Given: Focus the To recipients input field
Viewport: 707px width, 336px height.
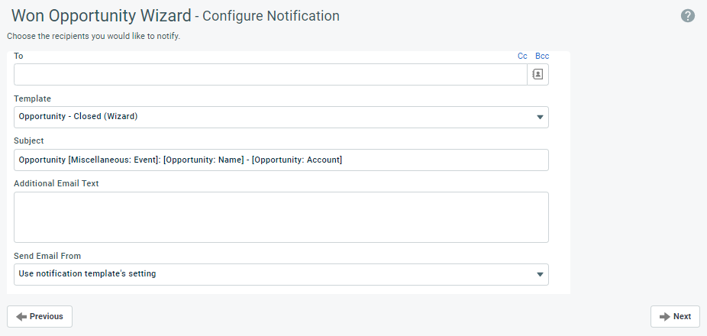Looking at the screenshot, I should pos(270,74).
